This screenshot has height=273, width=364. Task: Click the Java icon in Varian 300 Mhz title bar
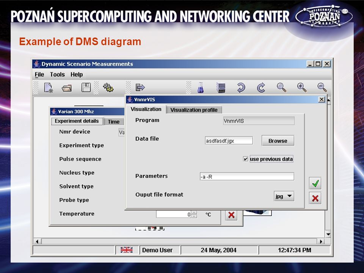coord(54,111)
